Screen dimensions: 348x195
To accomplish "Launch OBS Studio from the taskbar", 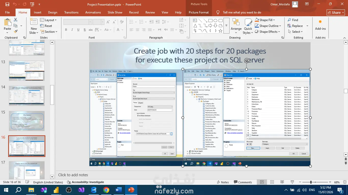I will pos(69,190).
